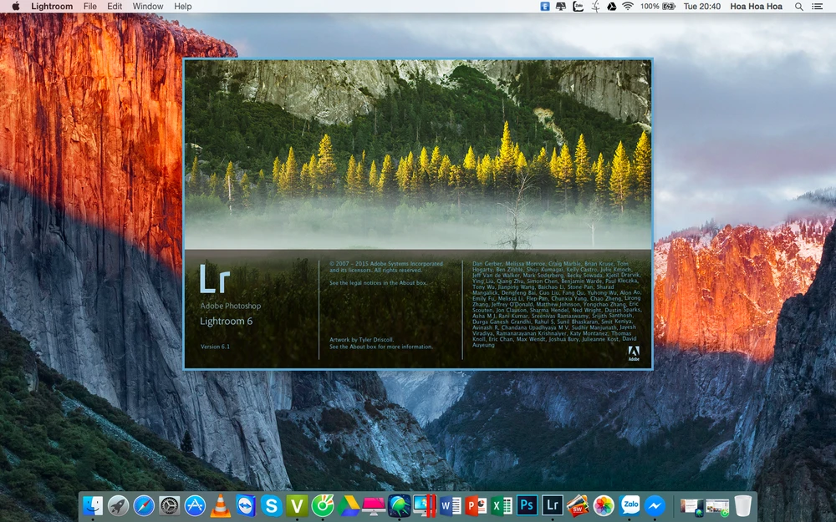
Task: Open the Photos app in dock
Action: (x=604, y=505)
